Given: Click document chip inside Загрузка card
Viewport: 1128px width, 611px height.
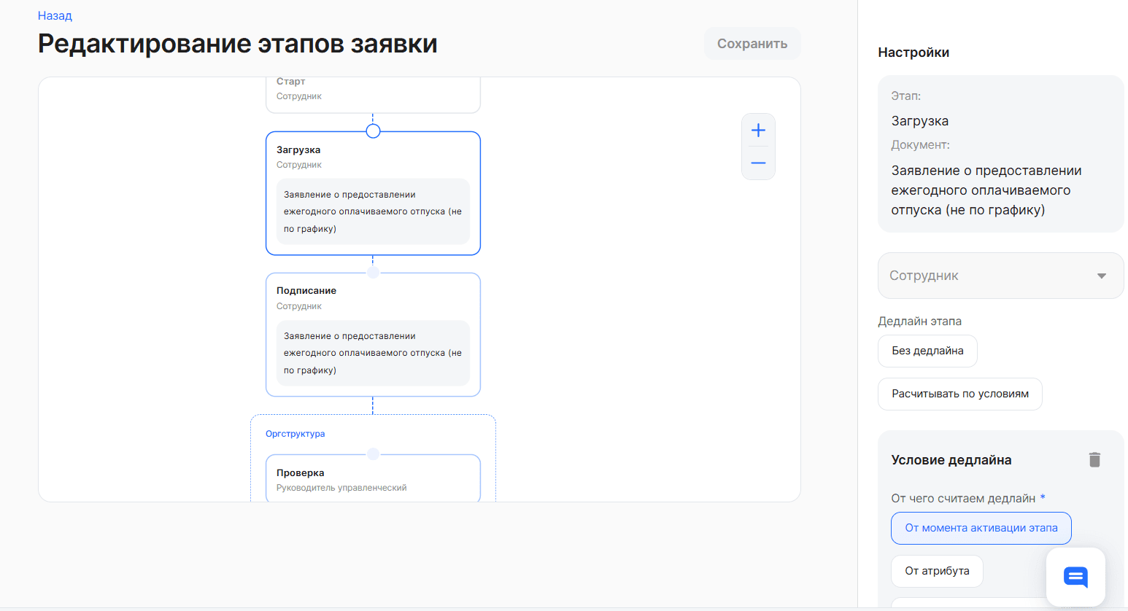Looking at the screenshot, I should 373,211.
